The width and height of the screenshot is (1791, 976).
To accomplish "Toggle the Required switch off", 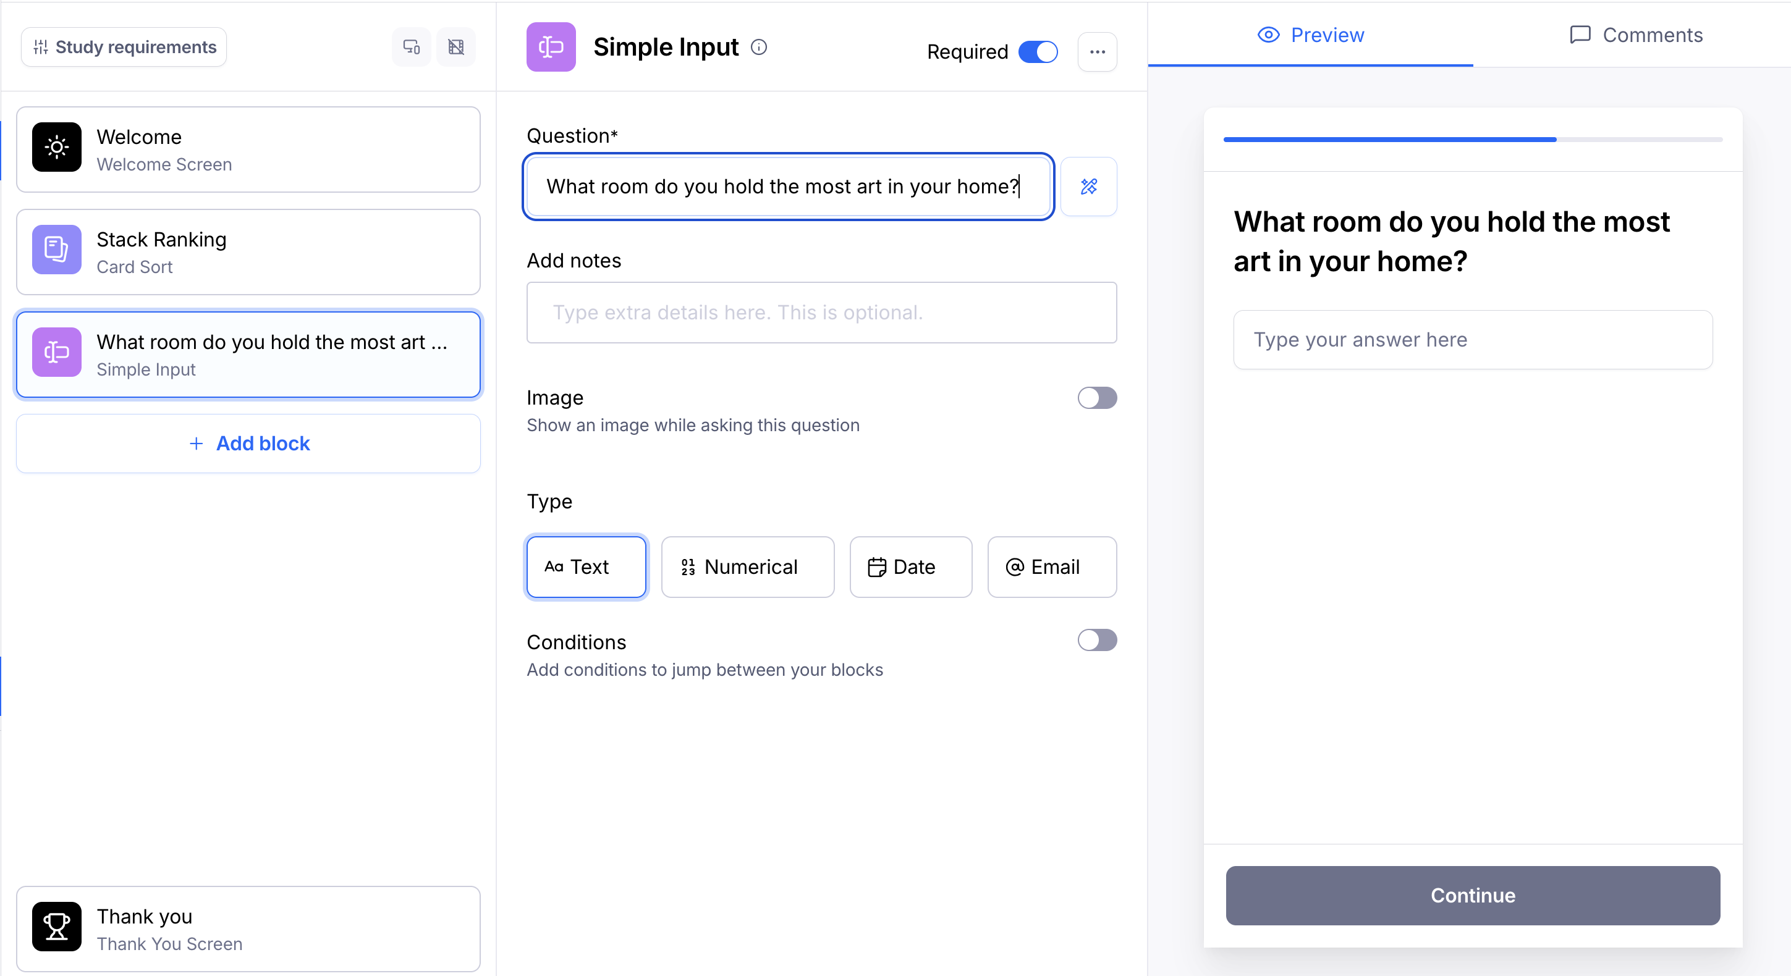I will pos(1037,52).
